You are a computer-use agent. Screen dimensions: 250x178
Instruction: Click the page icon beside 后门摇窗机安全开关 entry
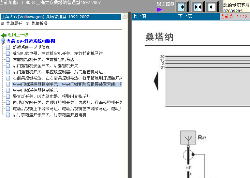tap(8, 66)
